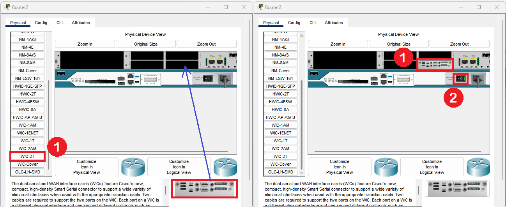Click module list scroll-down arrow, right window

(301, 172)
